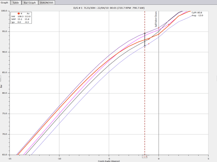
Task: Click the Crank Angle (degree) axis label
Action: click(109, 161)
